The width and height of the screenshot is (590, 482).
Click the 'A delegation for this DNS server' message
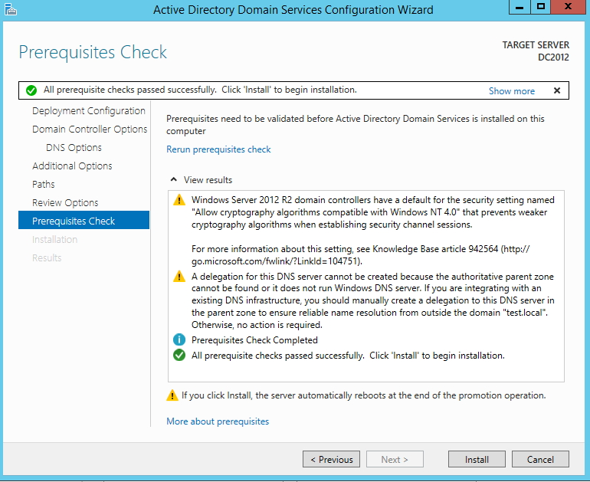point(372,300)
